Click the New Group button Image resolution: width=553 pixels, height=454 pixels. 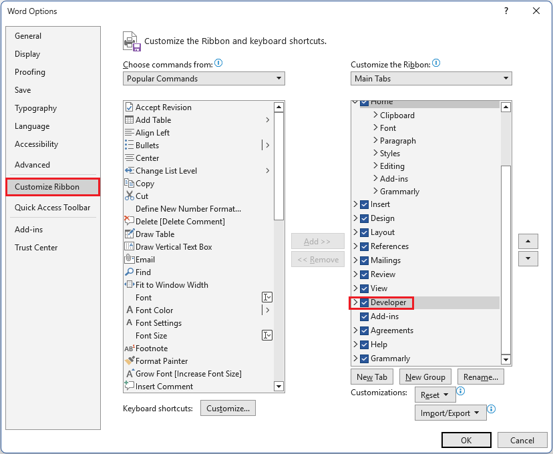point(425,377)
